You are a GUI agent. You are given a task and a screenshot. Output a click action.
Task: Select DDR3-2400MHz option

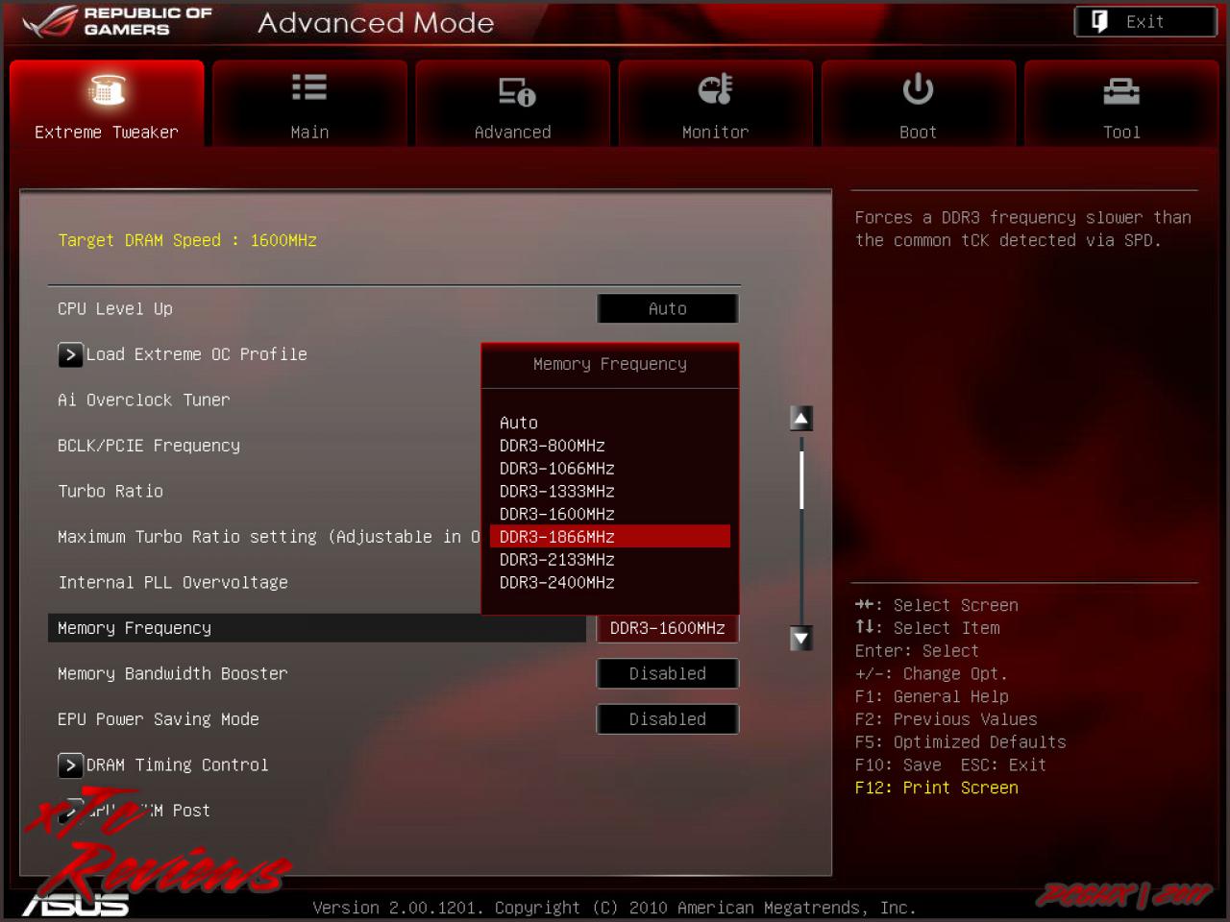coord(610,583)
